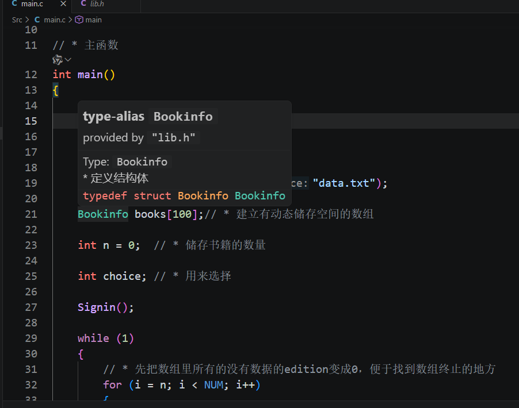Click the cube symbol icon in breadcrumb
This screenshot has height=408, width=519.
pos(79,20)
